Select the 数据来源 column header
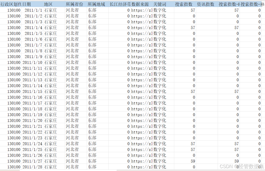This screenshot has height=171, width=265. coord(141,4)
